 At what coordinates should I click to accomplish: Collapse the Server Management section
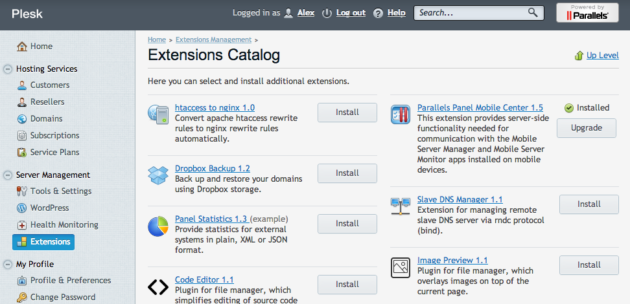(x=8, y=175)
